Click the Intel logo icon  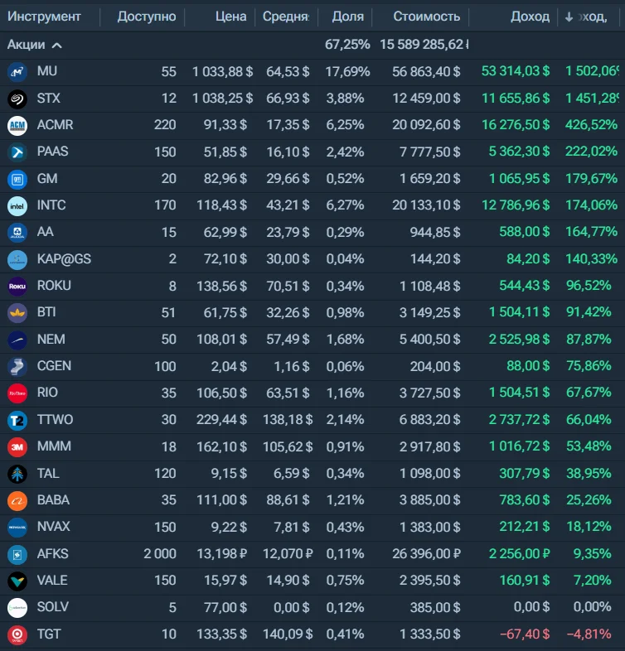click(x=17, y=206)
